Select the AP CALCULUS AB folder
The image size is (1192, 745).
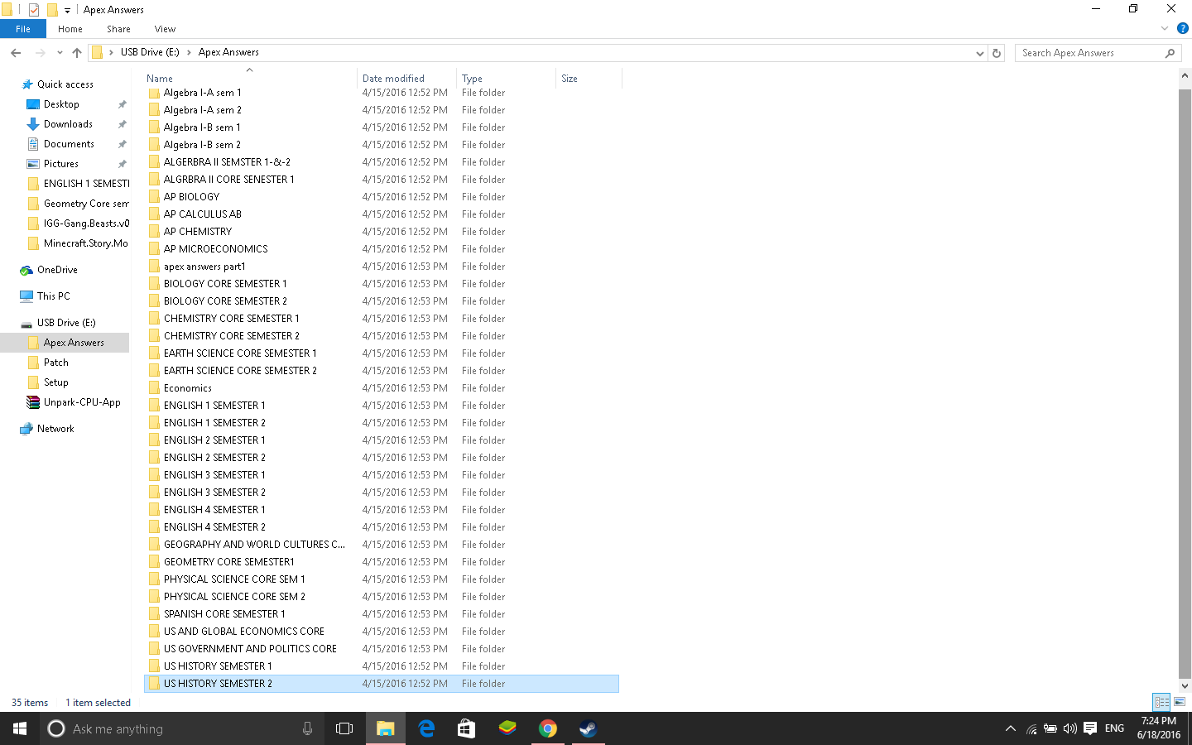(x=202, y=214)
